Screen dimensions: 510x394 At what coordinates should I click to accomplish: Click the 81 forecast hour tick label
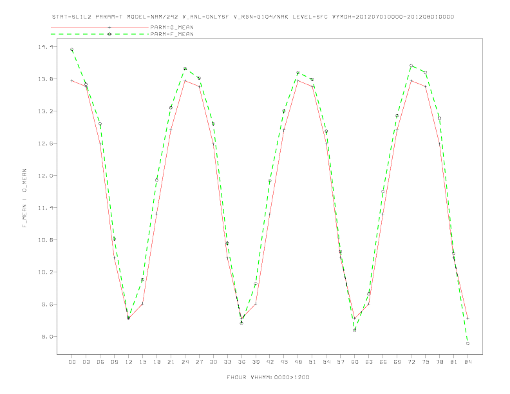tap(454, 362)
